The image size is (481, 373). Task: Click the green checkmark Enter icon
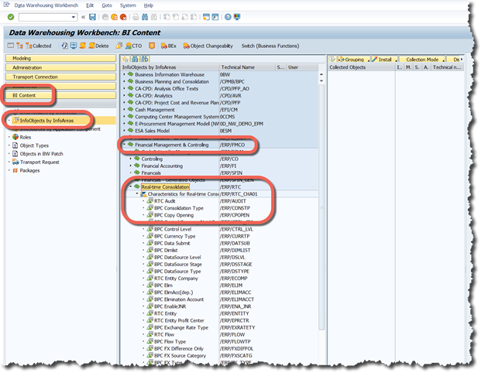[x=9, y=16]
